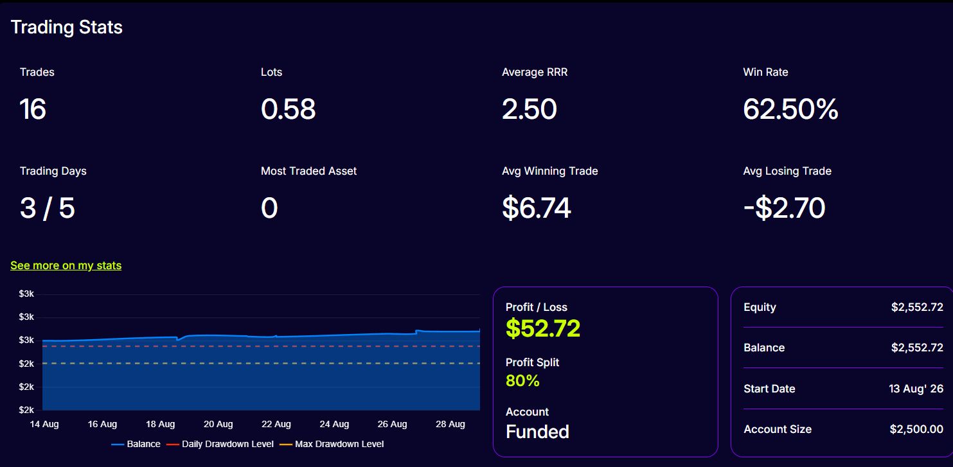This screenshot has height=467, width=953.
Task: Click the red Daily Drawdown legend marker
Action: click(x=173, y=445)
